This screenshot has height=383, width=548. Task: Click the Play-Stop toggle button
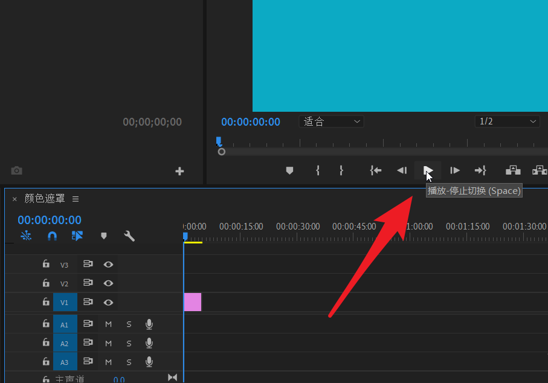[x=428, y=170]
